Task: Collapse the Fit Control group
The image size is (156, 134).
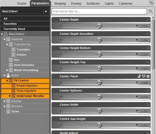Action: [7, 81]
